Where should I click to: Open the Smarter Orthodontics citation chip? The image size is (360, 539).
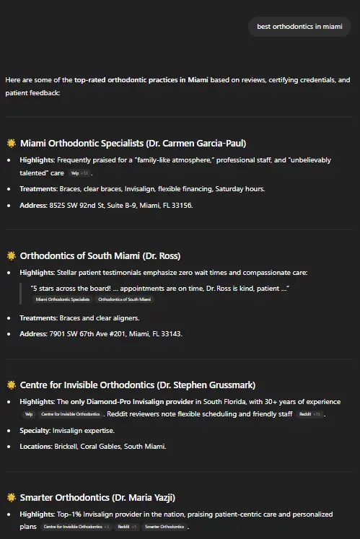point(164,527)
